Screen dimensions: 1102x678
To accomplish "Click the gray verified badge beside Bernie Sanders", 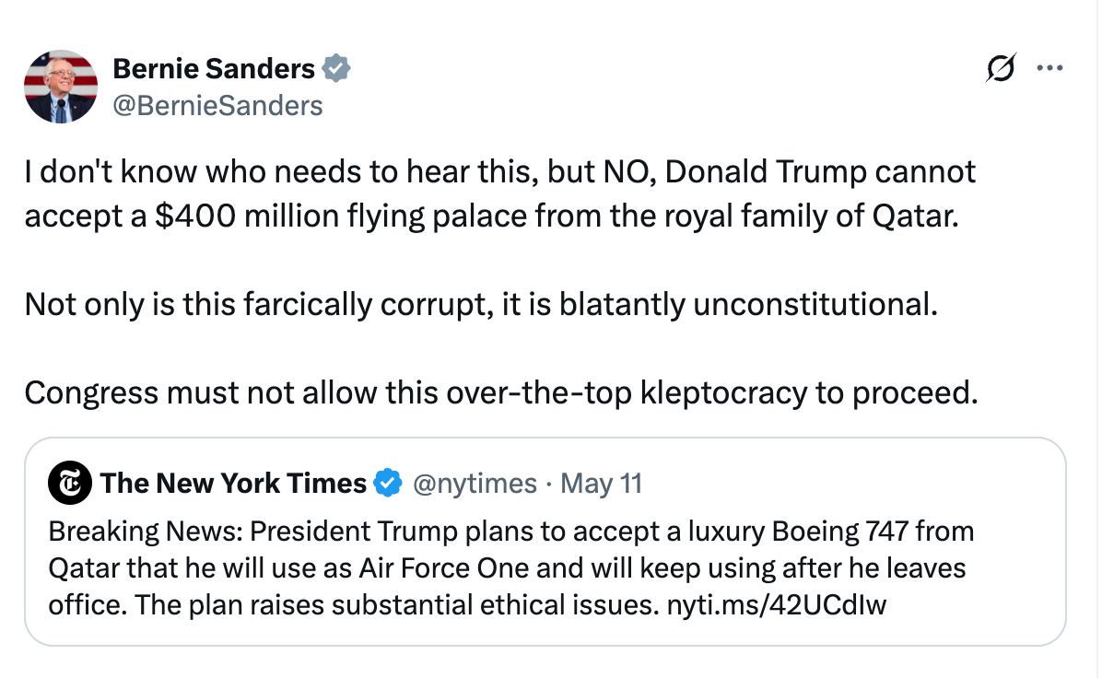I will 338,67.
